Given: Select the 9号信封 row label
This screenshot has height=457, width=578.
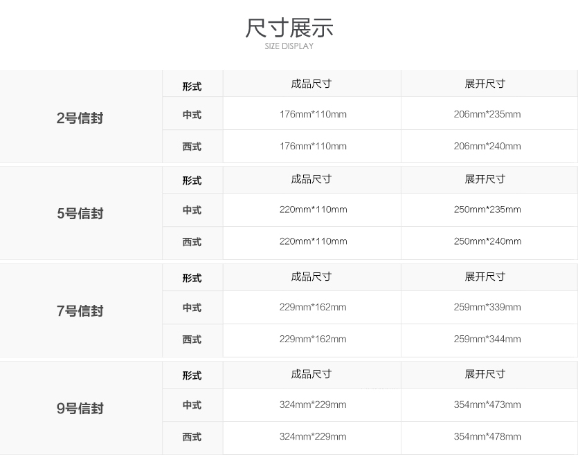Looking at the screenshot, I should (x=80, y=409).
